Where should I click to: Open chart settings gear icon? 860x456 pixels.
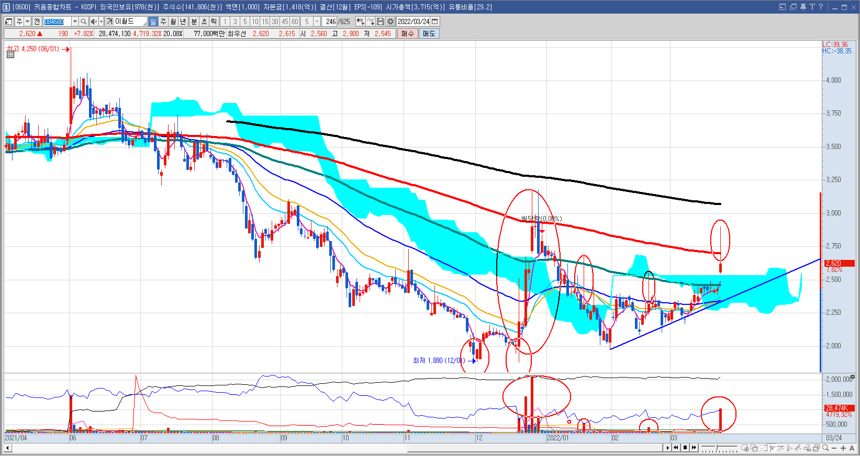(x=390, y=21)
